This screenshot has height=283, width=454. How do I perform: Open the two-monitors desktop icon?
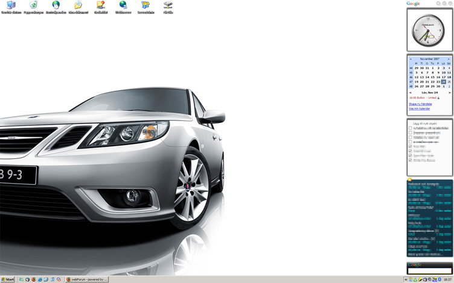(145, 5)
